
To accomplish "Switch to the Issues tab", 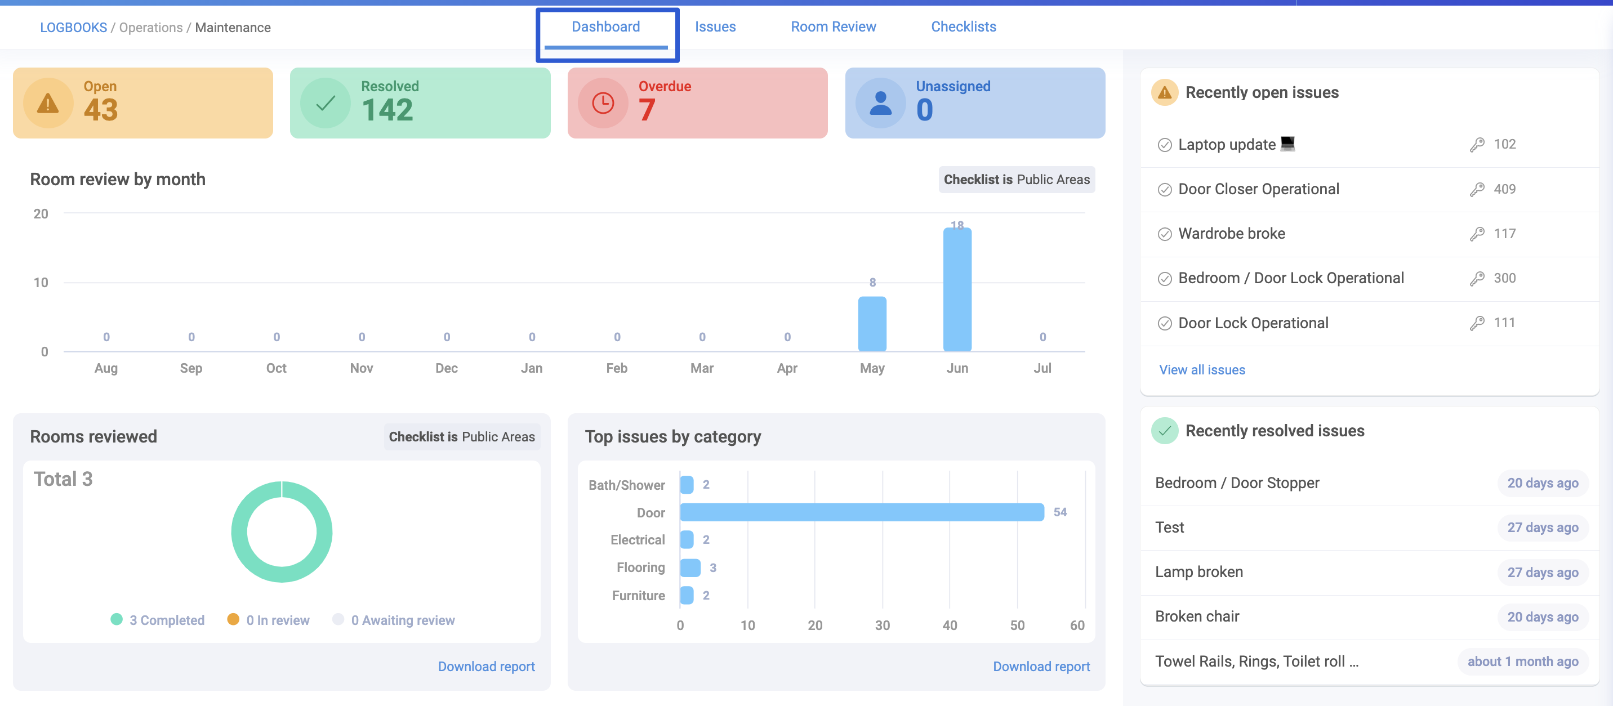I will 717,26.
